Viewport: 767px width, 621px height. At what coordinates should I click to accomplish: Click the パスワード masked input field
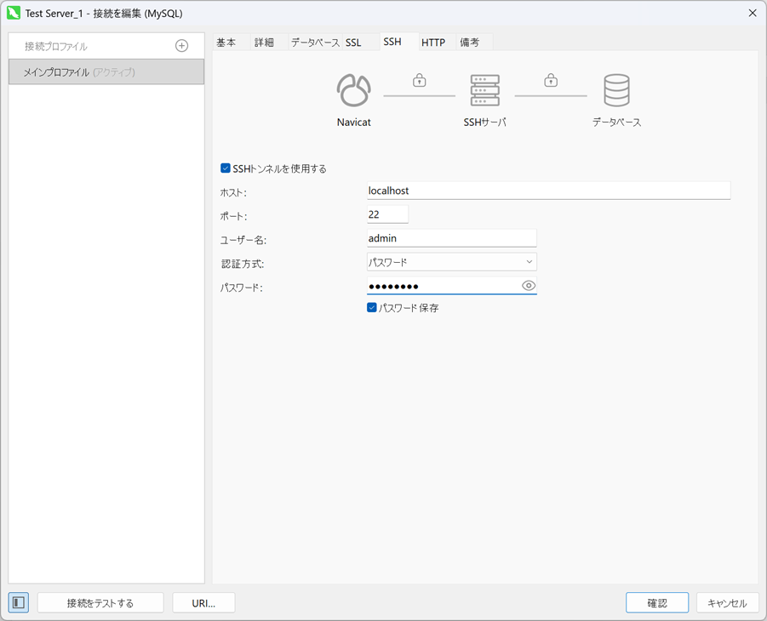451,286
